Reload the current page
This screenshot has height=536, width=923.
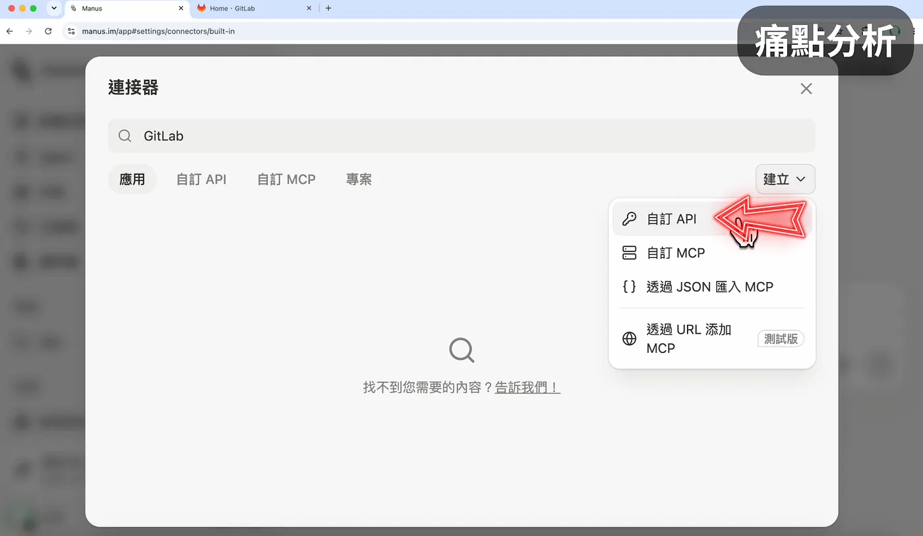(x=48, y=31)
